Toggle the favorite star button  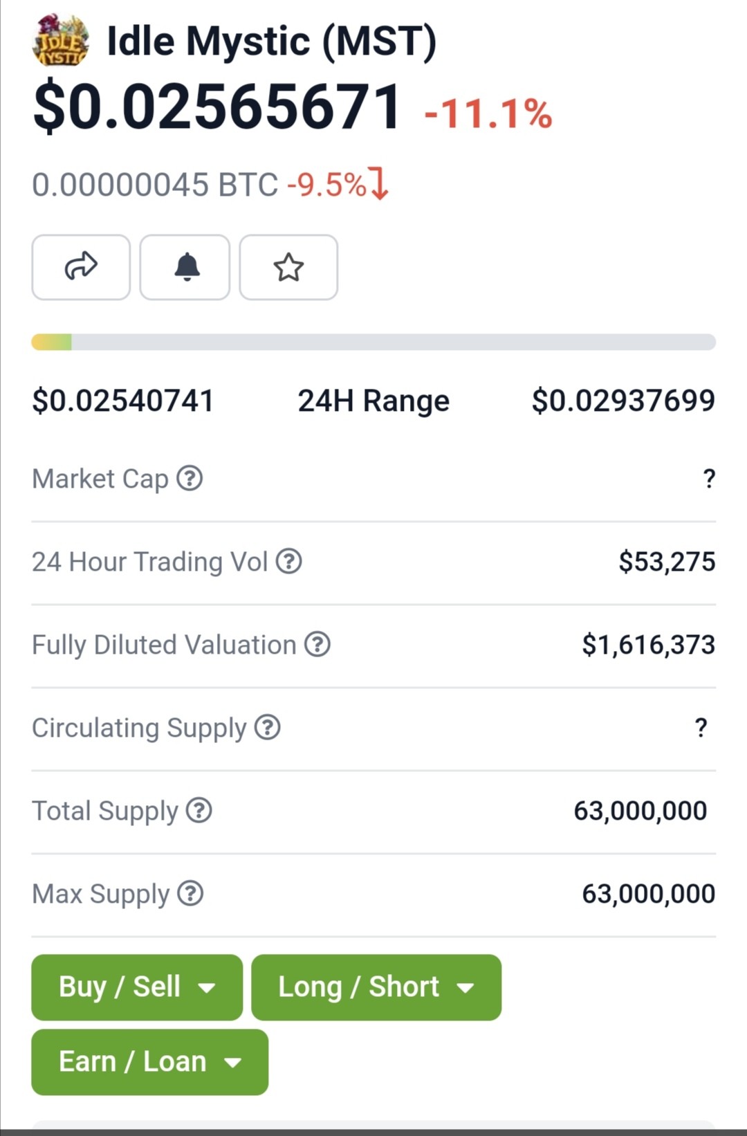coord(288,267)
